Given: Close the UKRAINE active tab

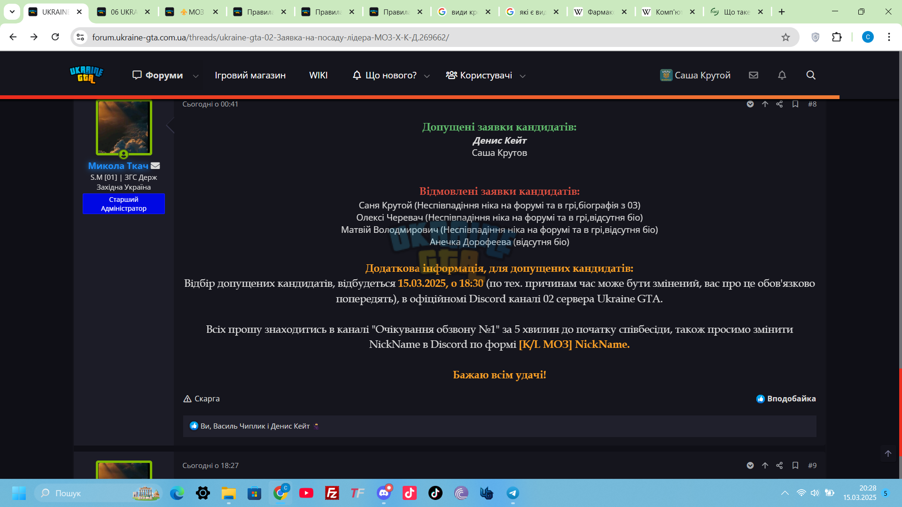Looking at the screenshot, I should coord(79,12).
